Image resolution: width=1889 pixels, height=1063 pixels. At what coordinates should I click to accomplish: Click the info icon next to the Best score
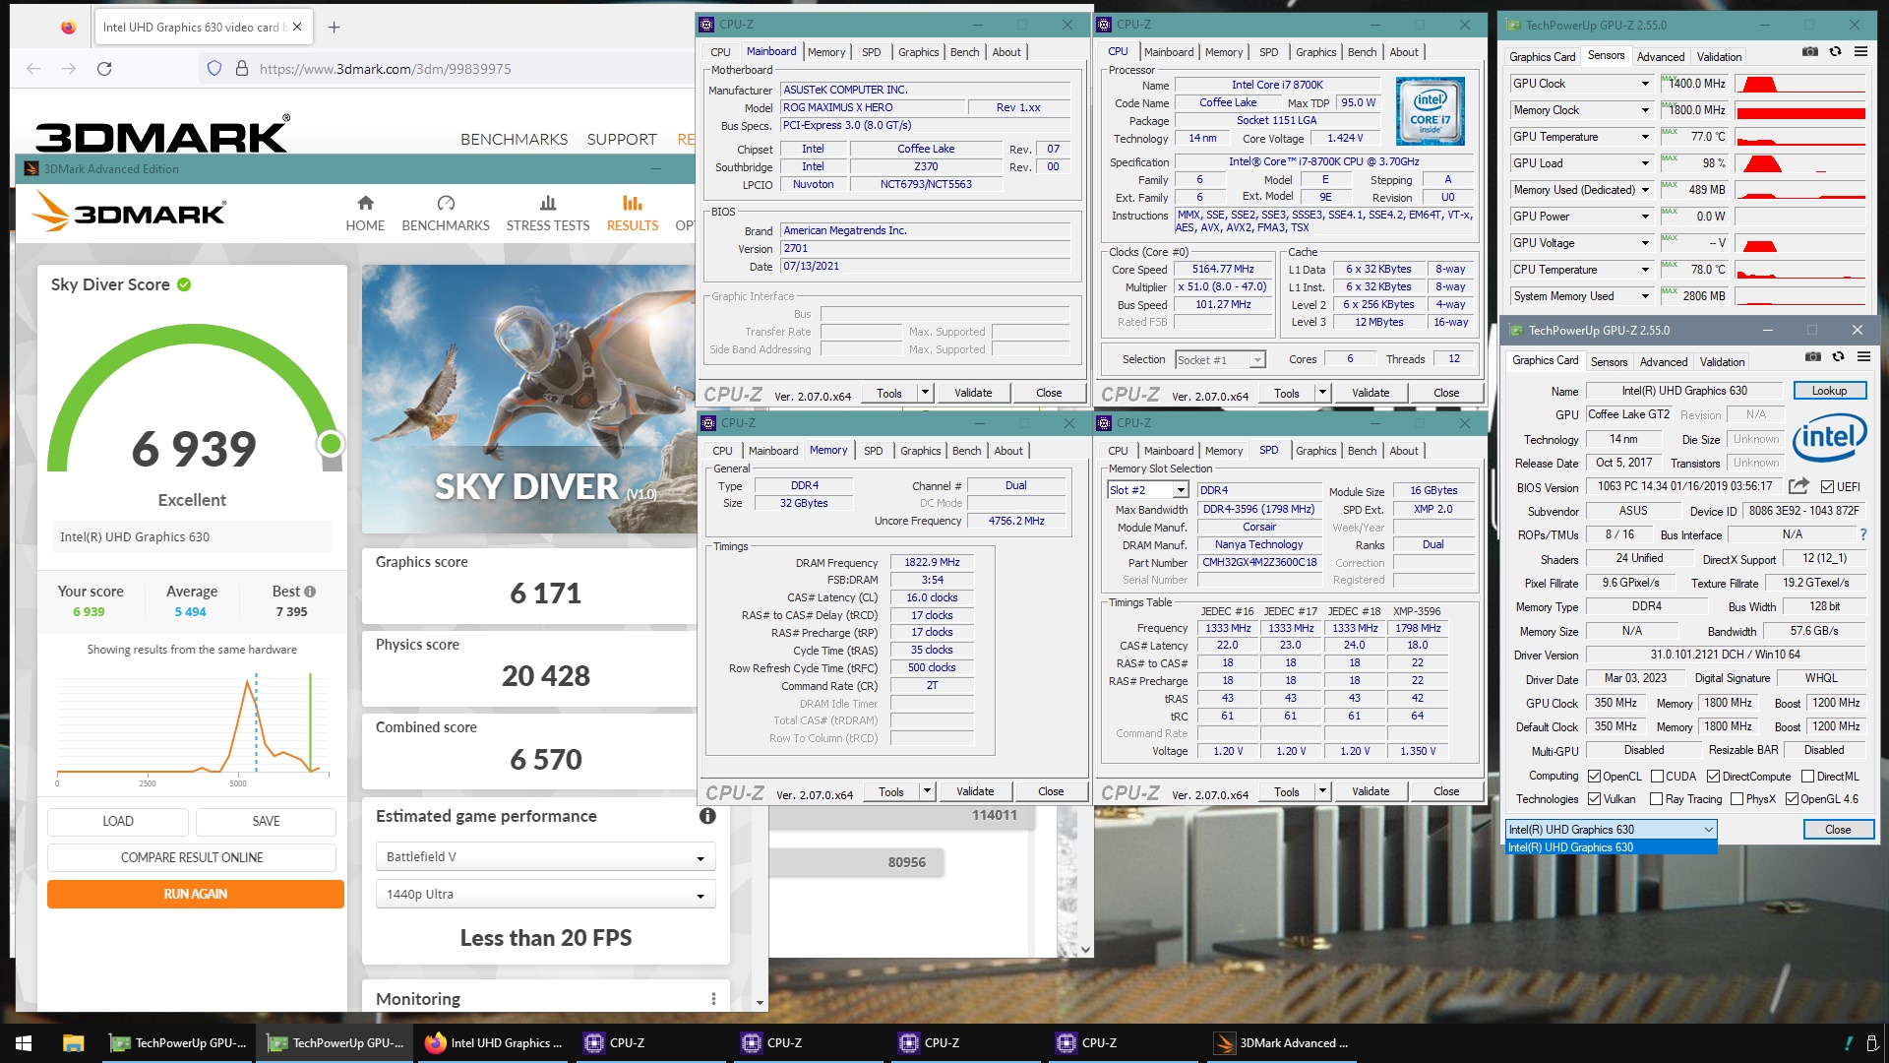(x=310, y=592)
